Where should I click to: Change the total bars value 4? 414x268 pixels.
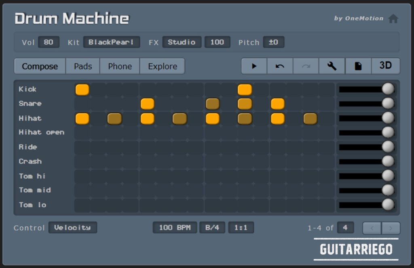pyautogui.click(x=345, y=228)
